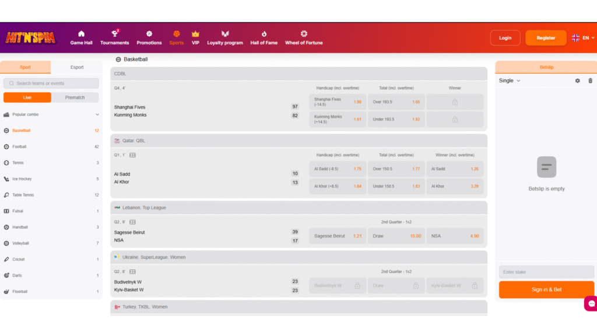Click the Sign in & Bet button
Viewport: 597px width, 336px height.
coord(546,289)
